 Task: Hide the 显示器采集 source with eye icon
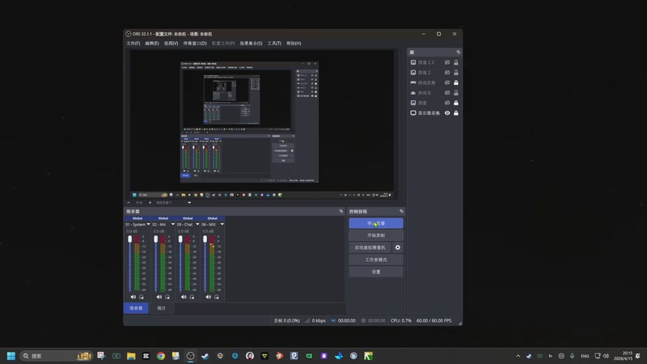447,113
